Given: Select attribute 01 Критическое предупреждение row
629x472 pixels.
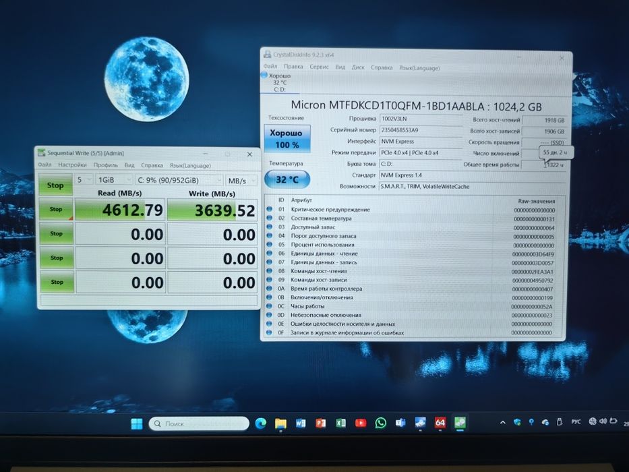Looking at the screenshot, I should tap(415, 210).
